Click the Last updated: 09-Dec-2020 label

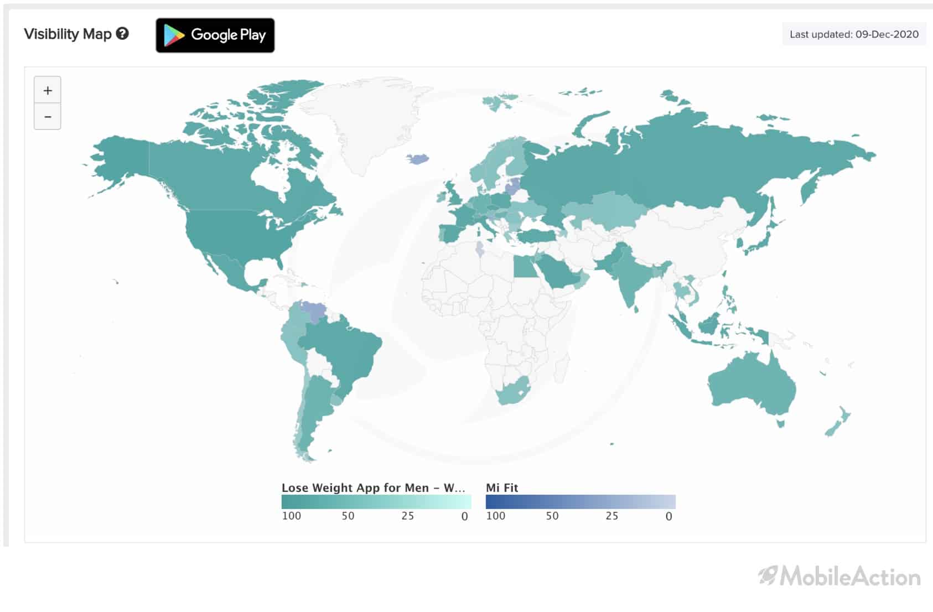pos(854,34)
